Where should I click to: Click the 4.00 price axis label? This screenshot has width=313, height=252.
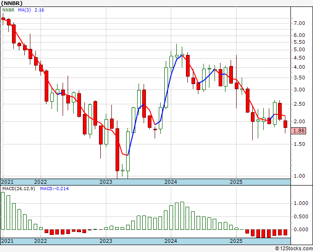[299, 67]
